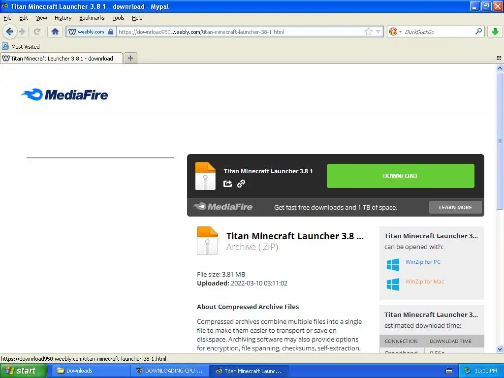Click the 'Archive (.ZIP)' subtitle text

pos(252,247)
